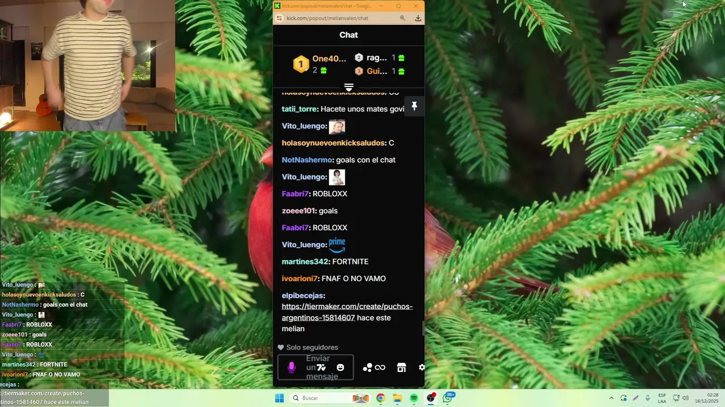725x407 pixels.
Task: Click the kick.com popout URL address field
Action: (327, 18)
